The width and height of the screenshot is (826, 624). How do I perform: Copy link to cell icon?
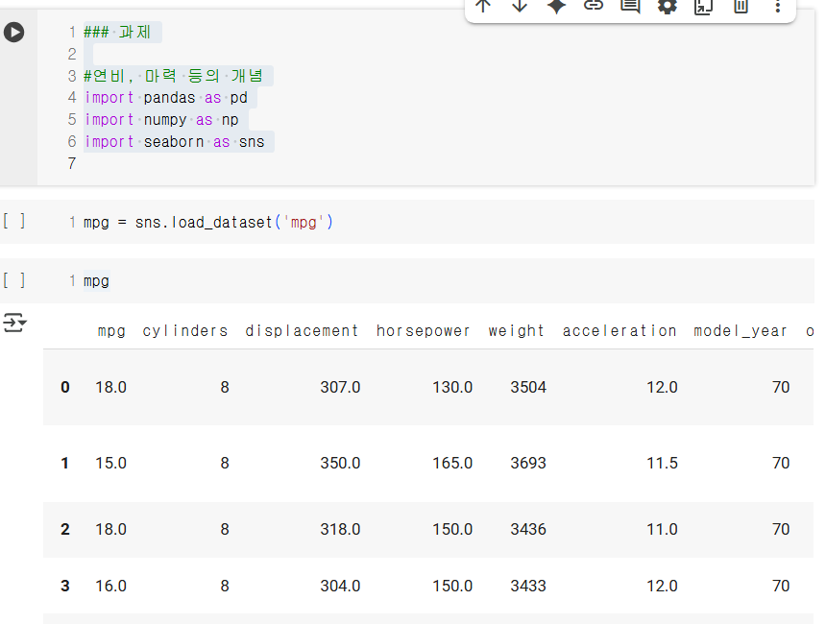pos(594,6)
